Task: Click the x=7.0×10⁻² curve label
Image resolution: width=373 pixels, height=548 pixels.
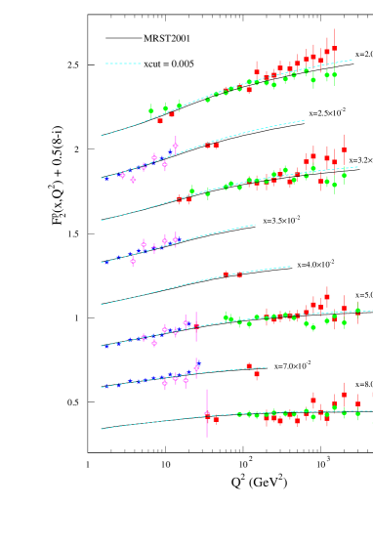Action: coord(292,365)
